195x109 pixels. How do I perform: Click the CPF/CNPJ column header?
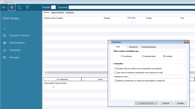click(x=132, y=18)
